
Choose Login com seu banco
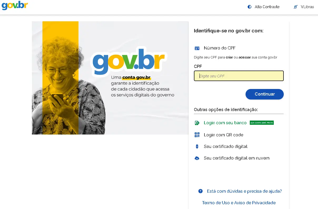(225, 123)
